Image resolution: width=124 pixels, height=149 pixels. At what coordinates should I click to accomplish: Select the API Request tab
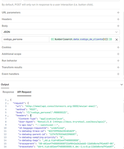pyautogui.click(x=24, y=92)
